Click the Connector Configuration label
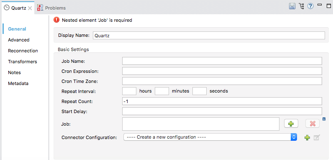 [x=89, y=137]
